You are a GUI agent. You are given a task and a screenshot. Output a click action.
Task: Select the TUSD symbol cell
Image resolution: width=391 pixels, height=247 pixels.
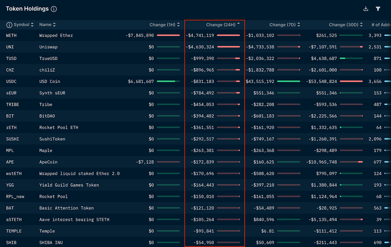[11, 59]
